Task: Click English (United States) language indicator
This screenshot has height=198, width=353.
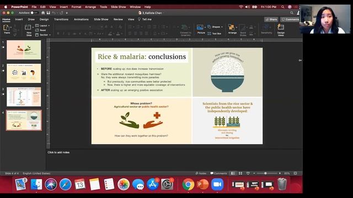Action: point(36,173)
